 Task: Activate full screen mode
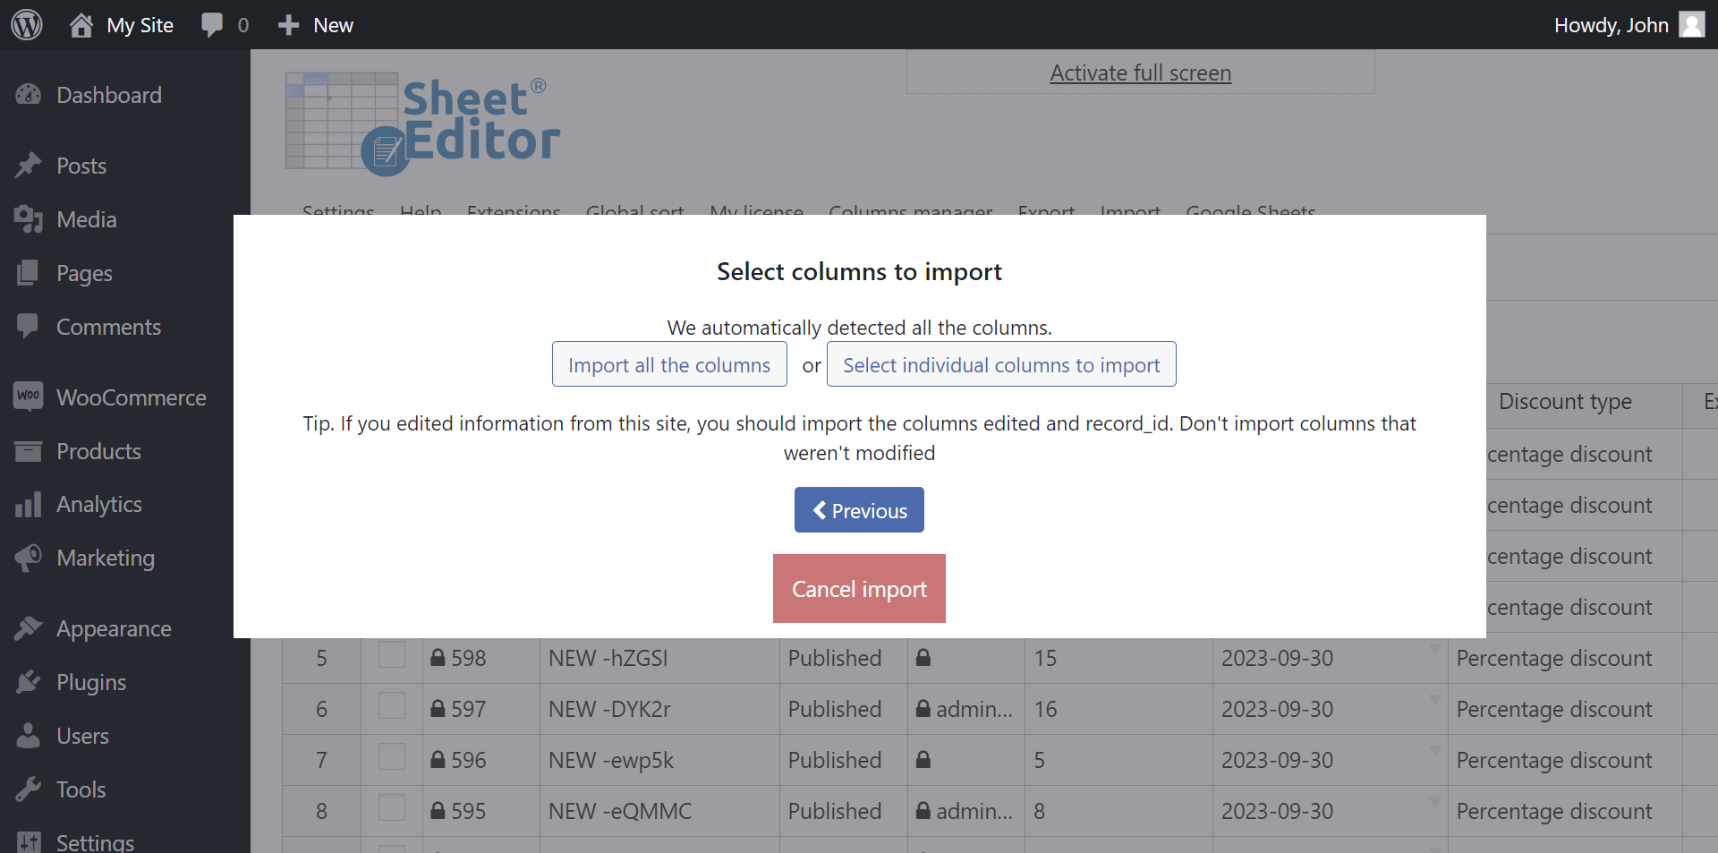pos(1140,73)
